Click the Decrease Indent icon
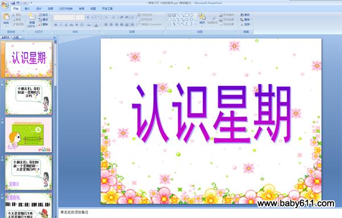Viewport: 342px width, 218px height. coord(122,17)
